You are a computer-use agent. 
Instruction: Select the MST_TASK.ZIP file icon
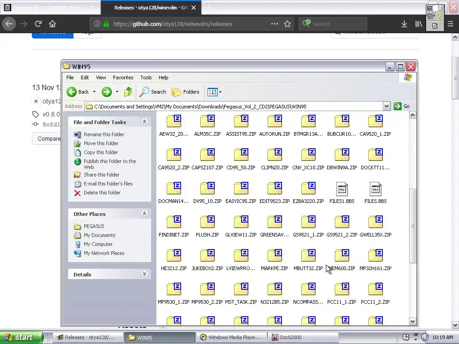point(241,289)
